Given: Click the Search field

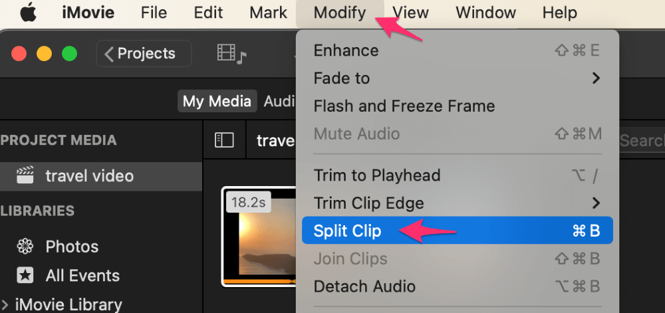Looking at the screenshot, I should click(642, 140).
